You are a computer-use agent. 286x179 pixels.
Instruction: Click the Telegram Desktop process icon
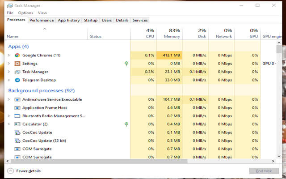pos(17,80)
